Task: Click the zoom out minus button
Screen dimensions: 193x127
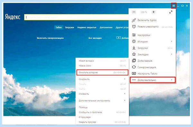Action: click(134, 12)
